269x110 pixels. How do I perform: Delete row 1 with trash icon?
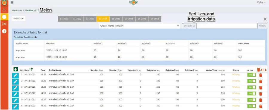point(261,75)
